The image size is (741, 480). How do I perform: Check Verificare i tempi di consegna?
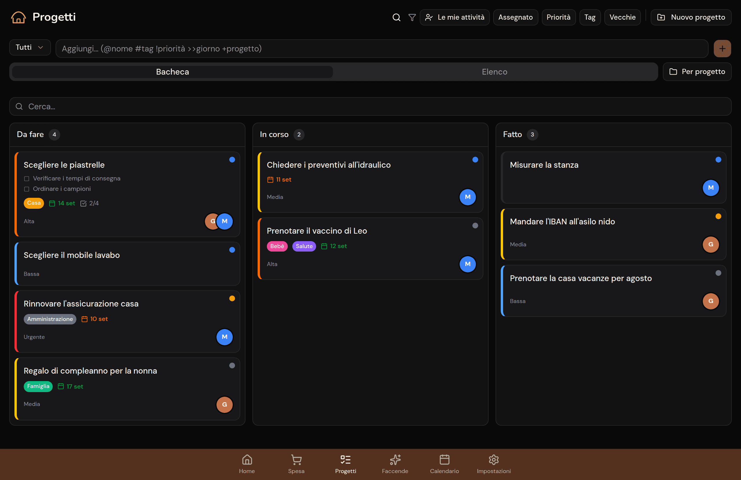click(x=26, y=179)
